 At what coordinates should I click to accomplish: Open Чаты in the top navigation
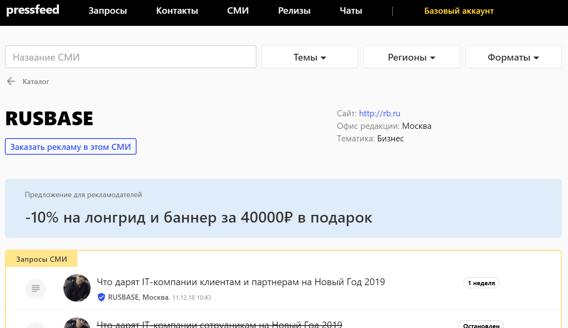(351, 11)
